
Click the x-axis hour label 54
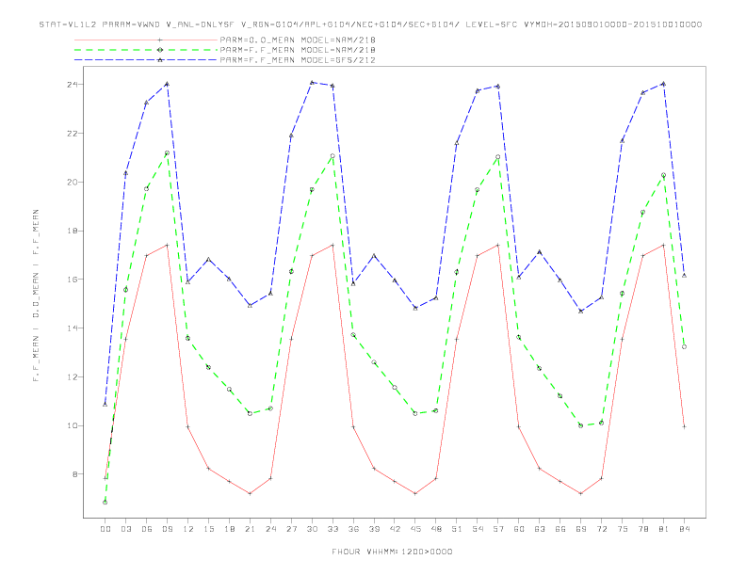[478, 529]
